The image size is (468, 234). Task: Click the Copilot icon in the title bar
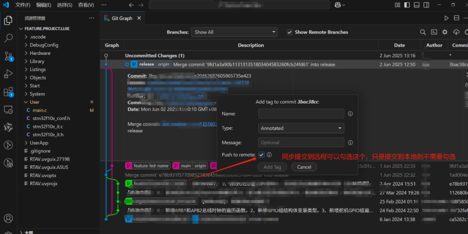(x=338, y=5)
